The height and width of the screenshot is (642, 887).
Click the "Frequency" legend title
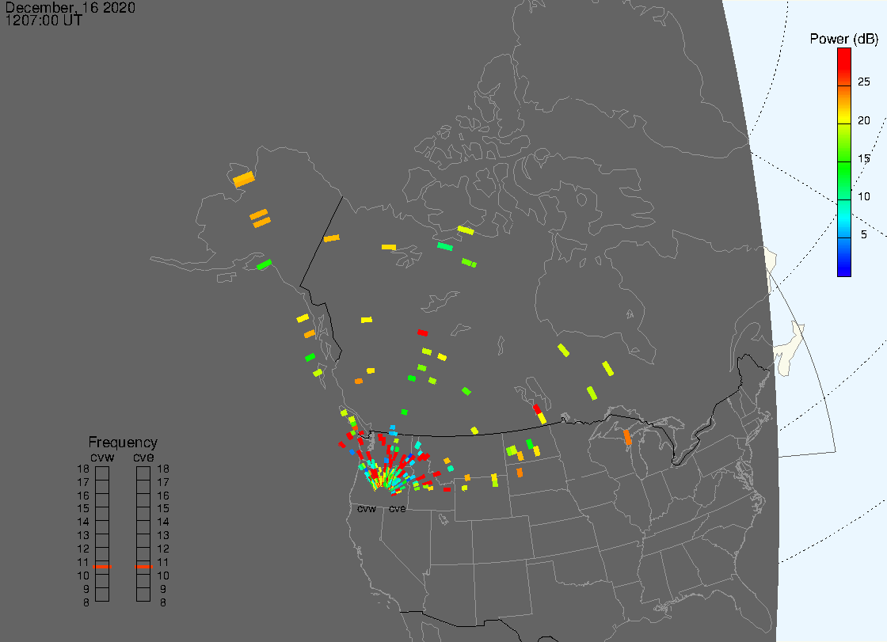123,443
